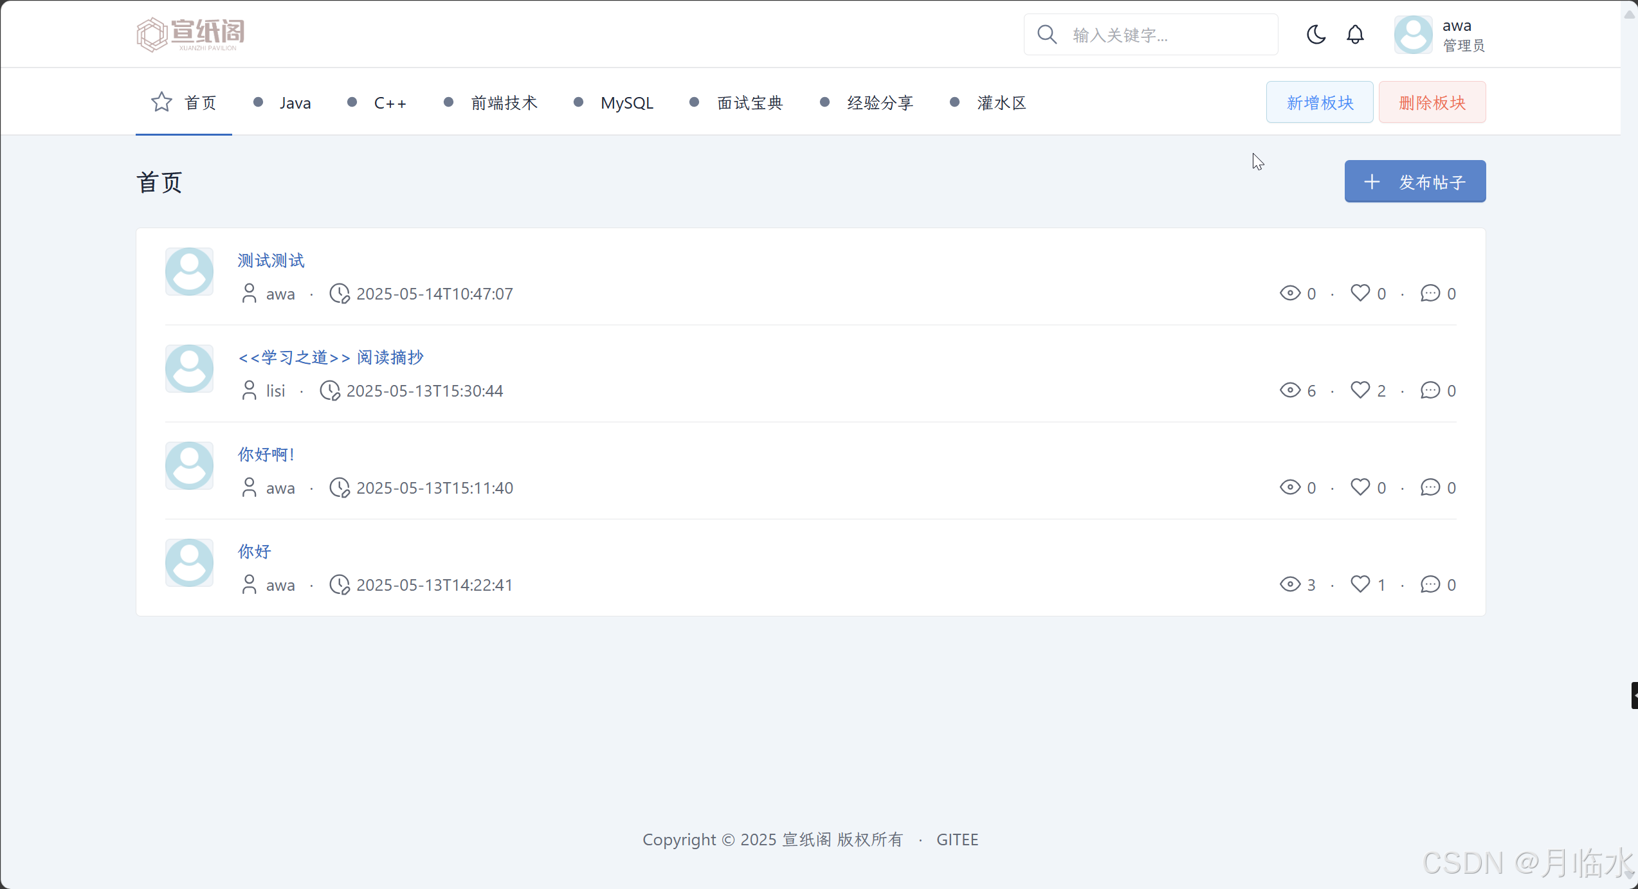This screenshot has height=889, width=1638.
Task: Click the GITEE footer link
Action: [x=957, y=840]
